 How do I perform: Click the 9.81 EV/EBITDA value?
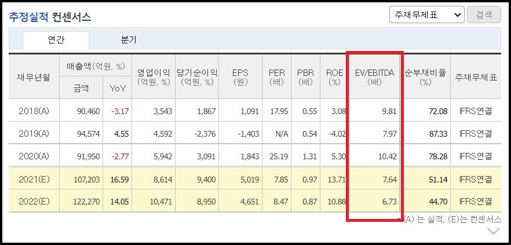coord(389,111)
